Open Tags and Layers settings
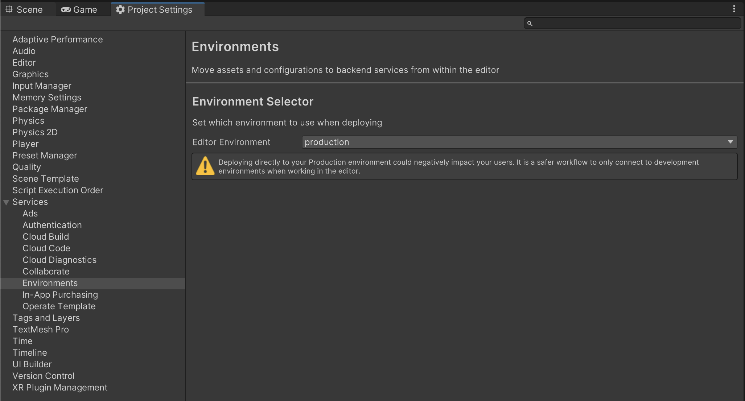Image resolution: width=745 pixels, height=401 pixels. (x=46, y=318)
